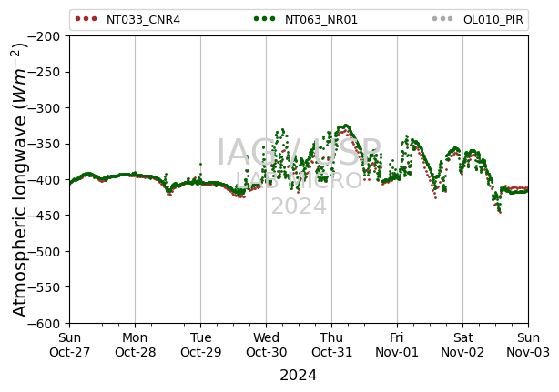559x392 pixels.
Task: Click the red NT033_CNR4 legend marker
Action: 86,19
